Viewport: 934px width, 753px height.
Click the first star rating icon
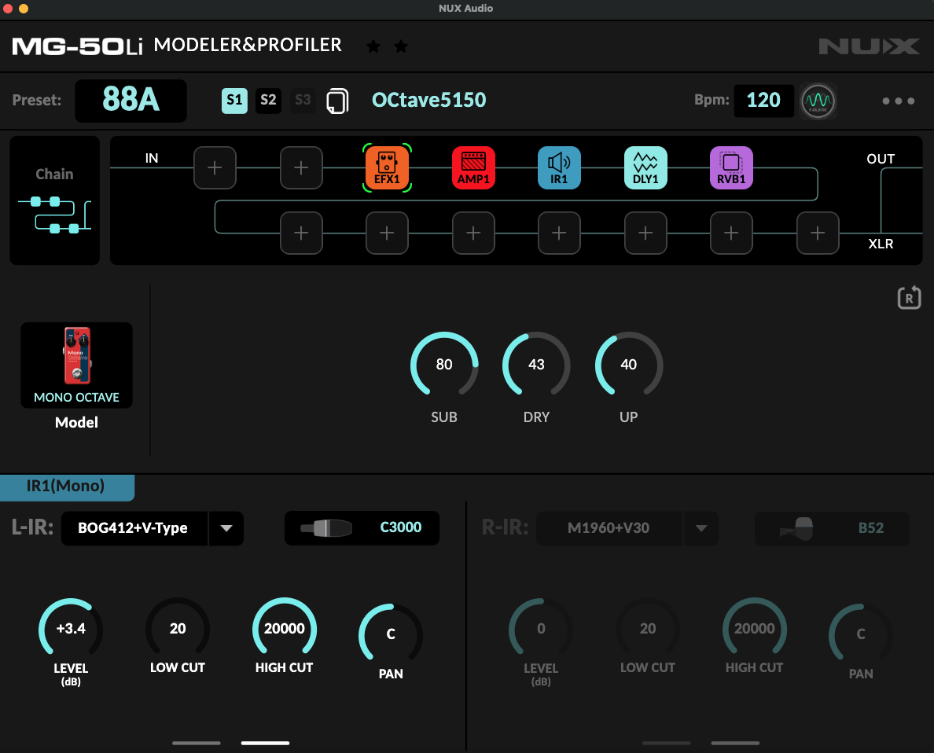(373, 46)
